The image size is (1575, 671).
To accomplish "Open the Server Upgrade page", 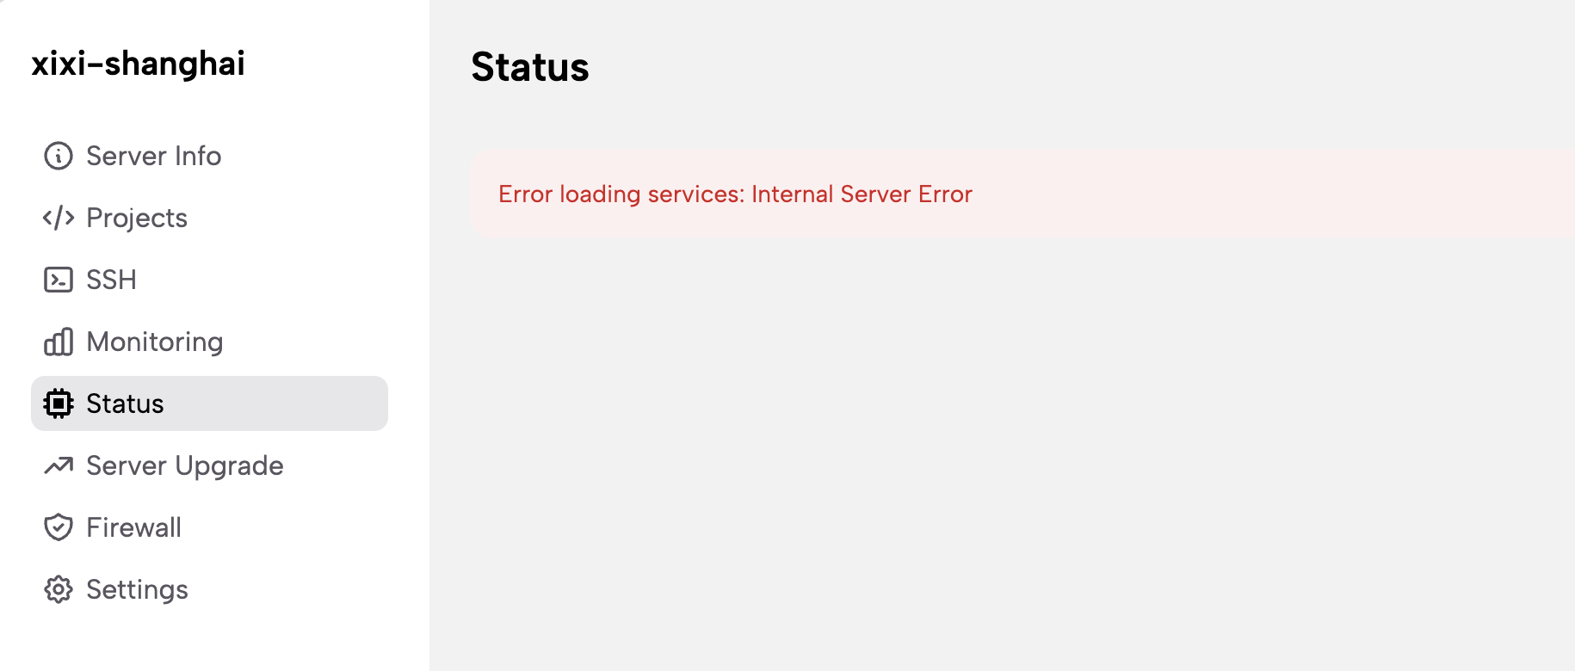I will tap(209, 465).
